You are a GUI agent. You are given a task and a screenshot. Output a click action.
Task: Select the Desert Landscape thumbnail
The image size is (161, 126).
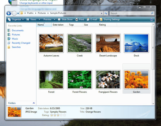[x=108, y=43]
